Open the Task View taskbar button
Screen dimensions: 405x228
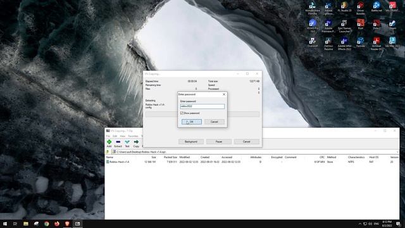coord(15,224)
